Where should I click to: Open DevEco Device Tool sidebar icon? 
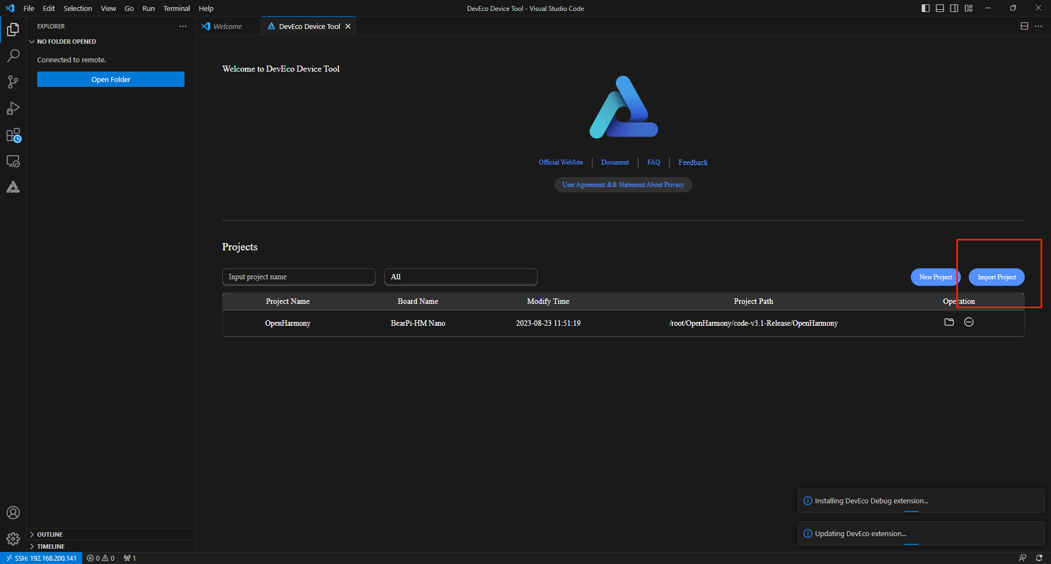[13, 187]
